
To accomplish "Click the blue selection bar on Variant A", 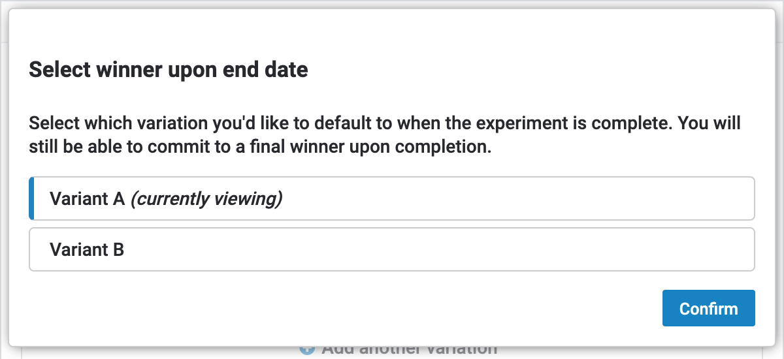I will (x=31, y=198).
